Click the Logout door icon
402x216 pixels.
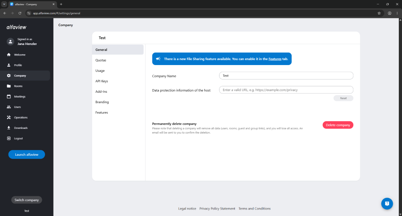tap(9, 138)
